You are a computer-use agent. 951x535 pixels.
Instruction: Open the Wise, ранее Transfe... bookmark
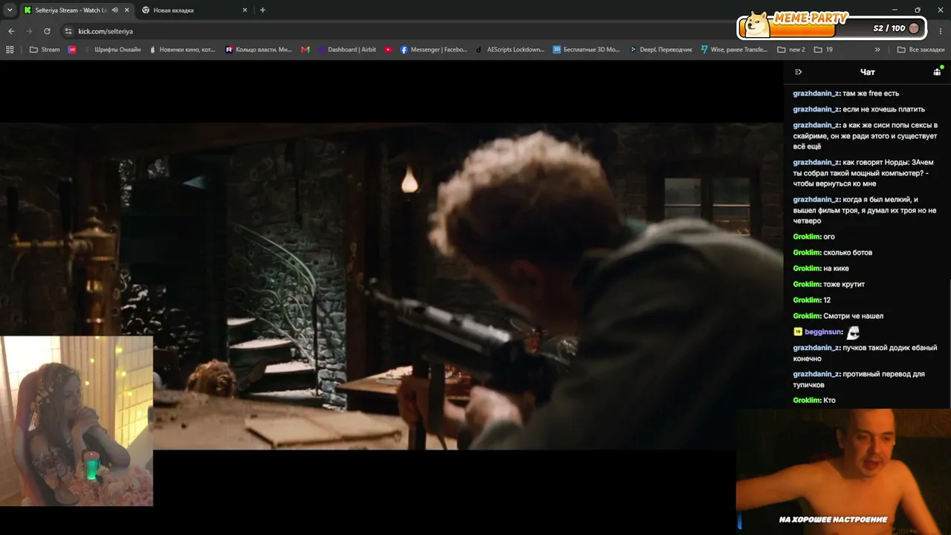734,50
